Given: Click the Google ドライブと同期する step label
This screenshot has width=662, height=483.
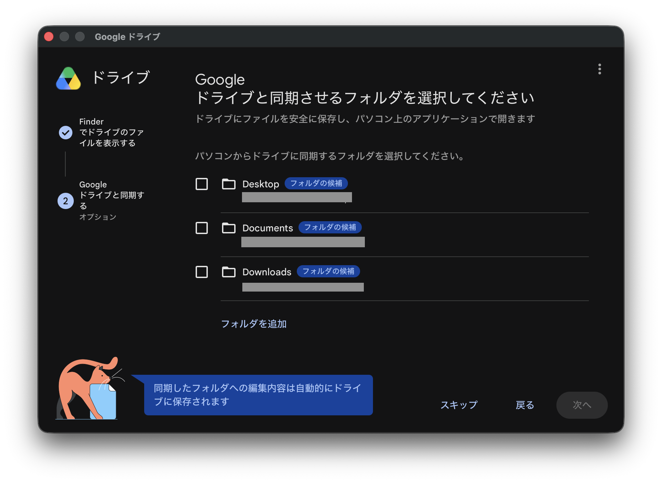Looking at the screenshot, I should coord(112,195).
